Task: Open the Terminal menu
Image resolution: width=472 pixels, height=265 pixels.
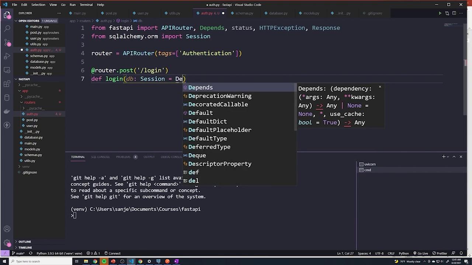Action: pyautogui.click(x=86, y=4)
